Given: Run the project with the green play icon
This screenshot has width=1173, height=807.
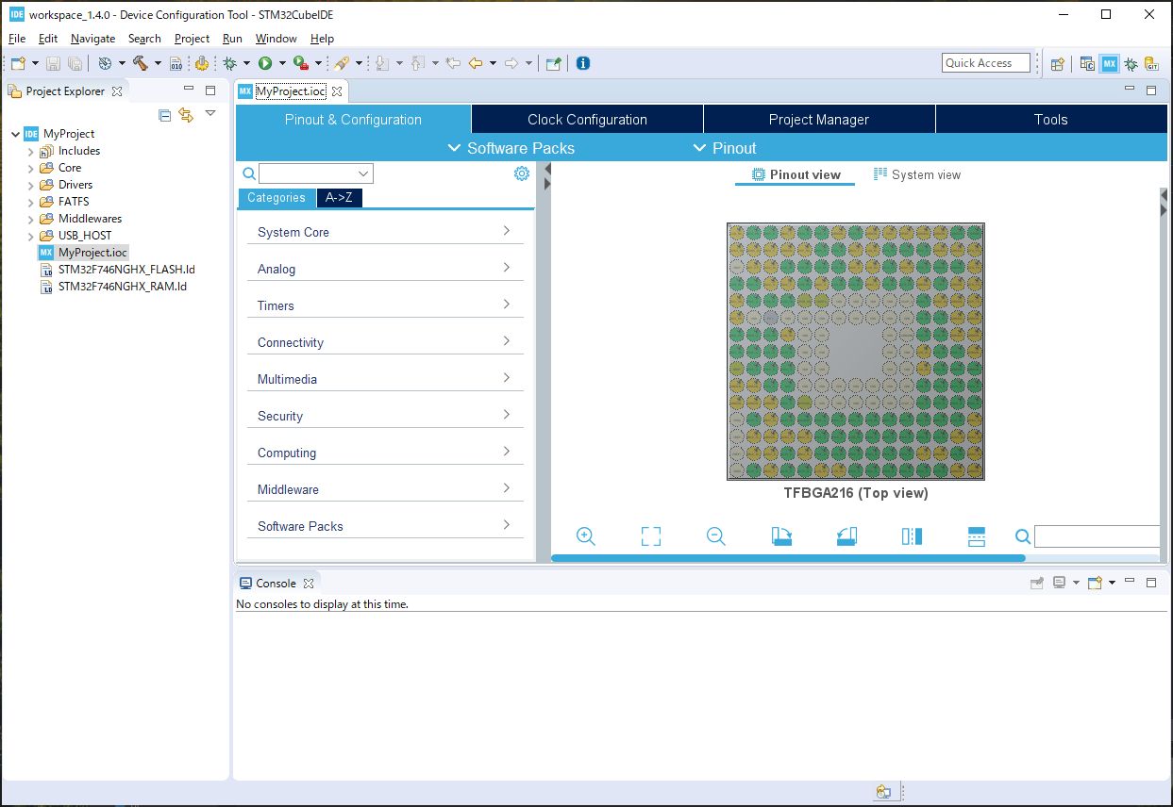Looking at the screenshot, I should click(265, 63).
